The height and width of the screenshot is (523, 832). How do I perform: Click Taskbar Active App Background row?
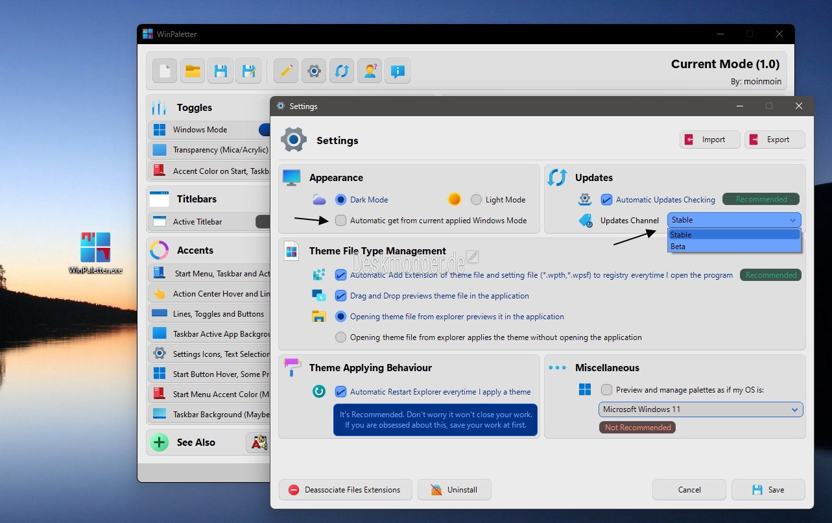209,334
